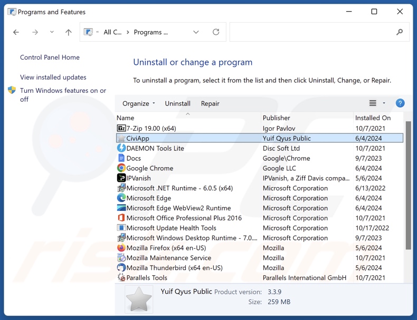Click the Back navigation arrow
This screenshot has height=320, width=417.
click(16, 32)
